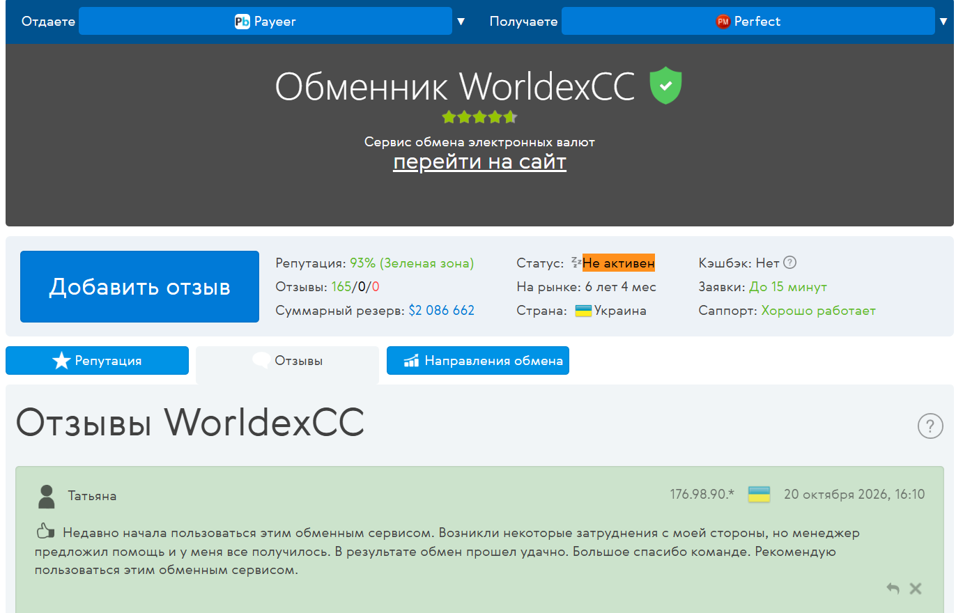Click the sleeping status icon
Viewport: 956px width, 613px height.
pos(576,263)
